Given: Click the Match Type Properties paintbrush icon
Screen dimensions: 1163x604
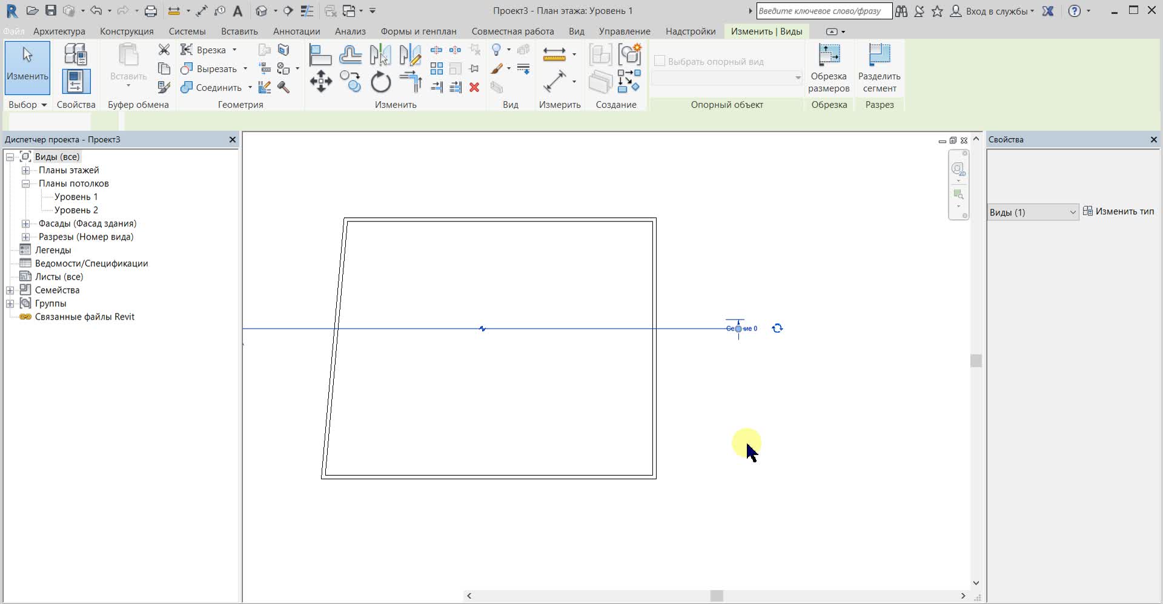Looking at the screenshot, I should click(x=164, y=87).
